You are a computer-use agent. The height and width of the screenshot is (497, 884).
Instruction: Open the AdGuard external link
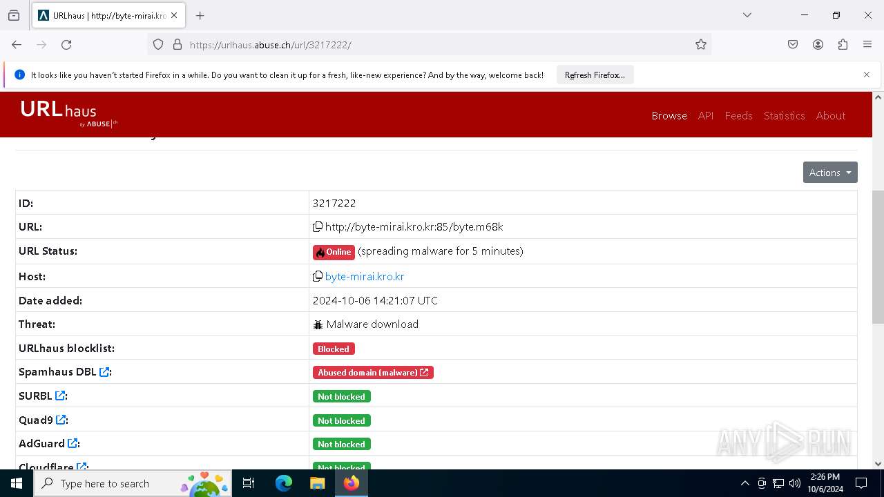coord(73,443)
